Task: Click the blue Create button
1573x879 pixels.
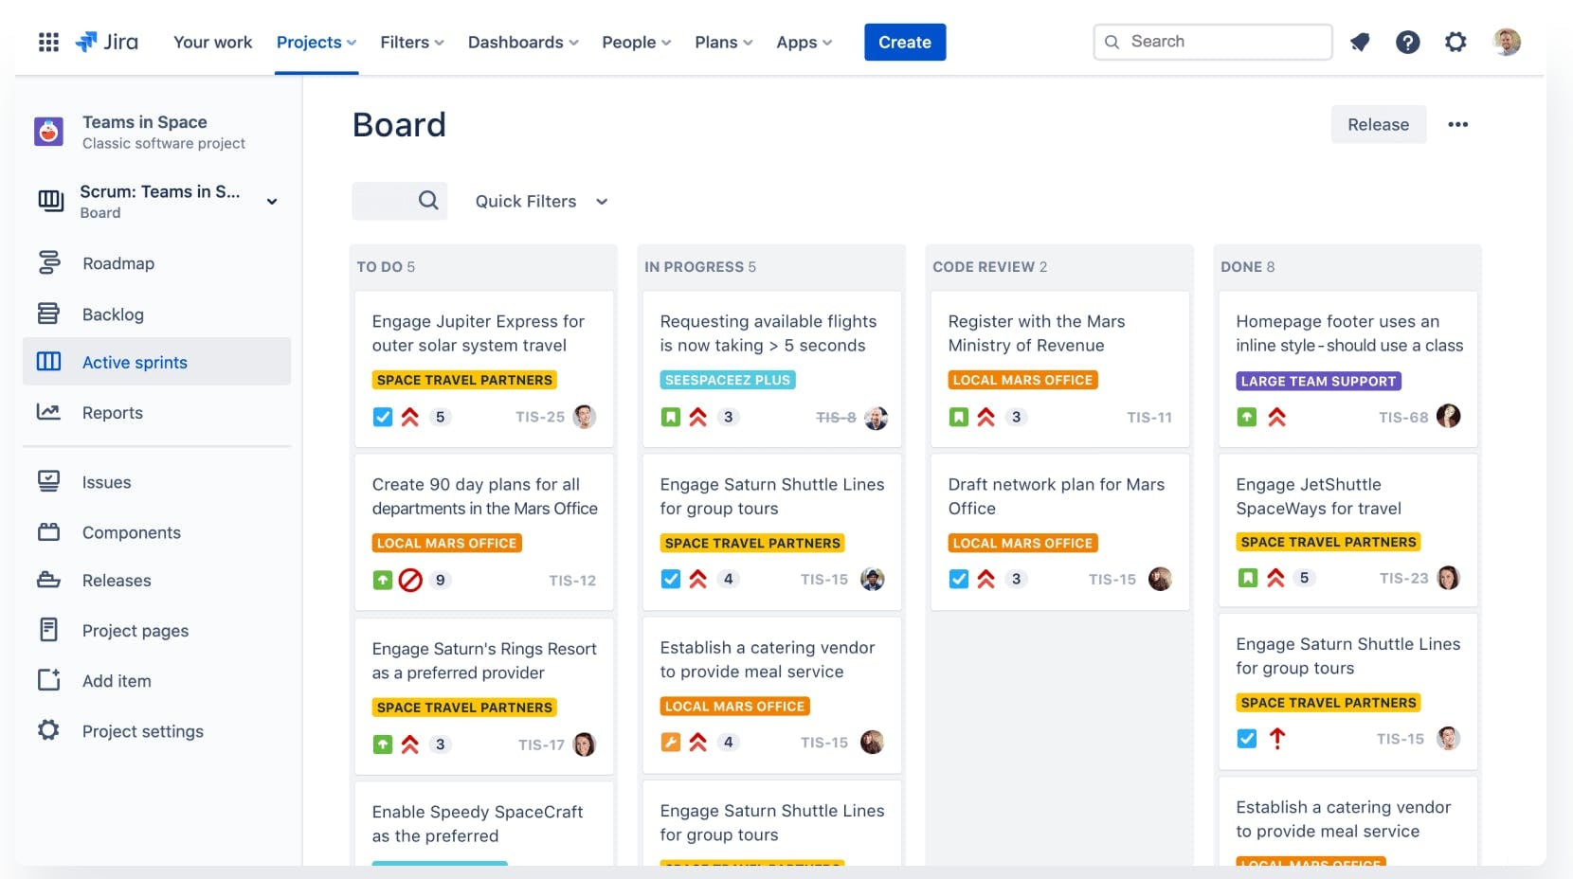Action: click(x=904, y=42)
